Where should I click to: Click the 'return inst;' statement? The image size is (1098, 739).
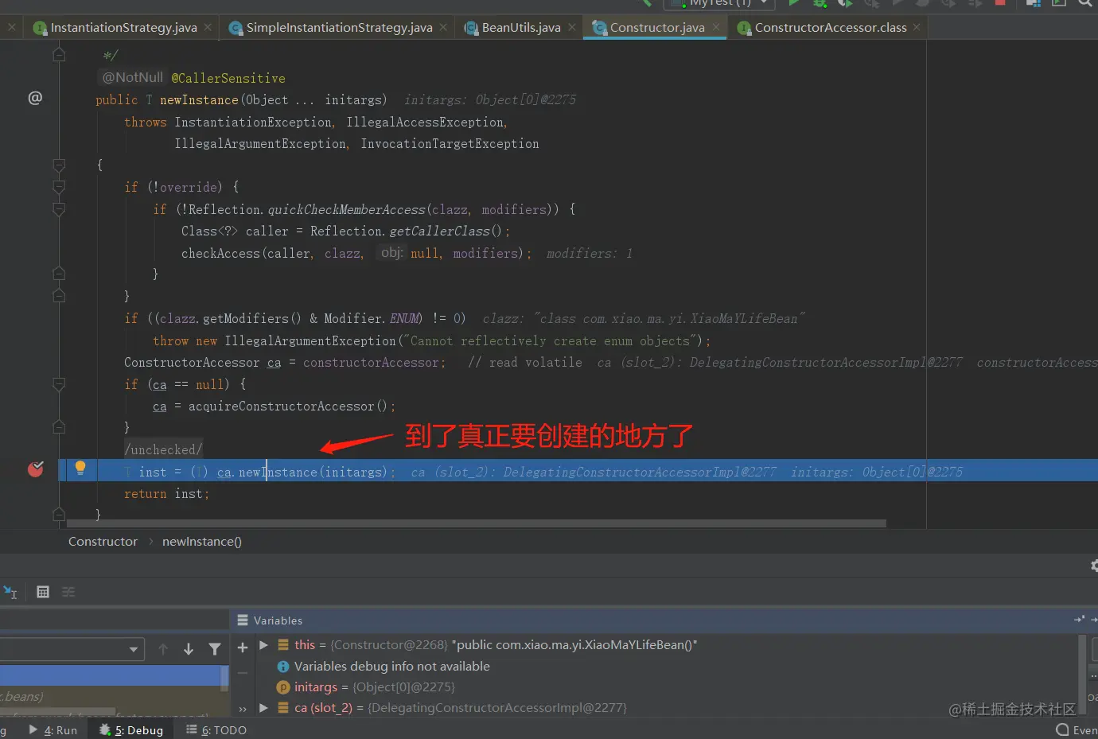click(x=166, y=494)
